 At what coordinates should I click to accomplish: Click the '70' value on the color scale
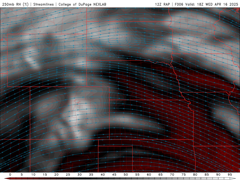tap(172, 175)
